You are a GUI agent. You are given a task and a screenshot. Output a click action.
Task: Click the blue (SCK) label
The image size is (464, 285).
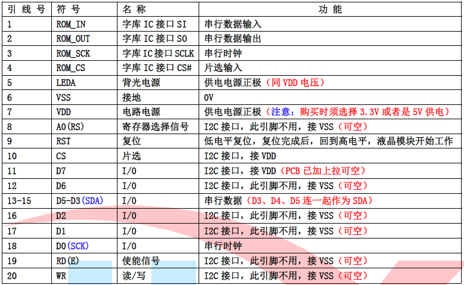(x=78, y=245)
